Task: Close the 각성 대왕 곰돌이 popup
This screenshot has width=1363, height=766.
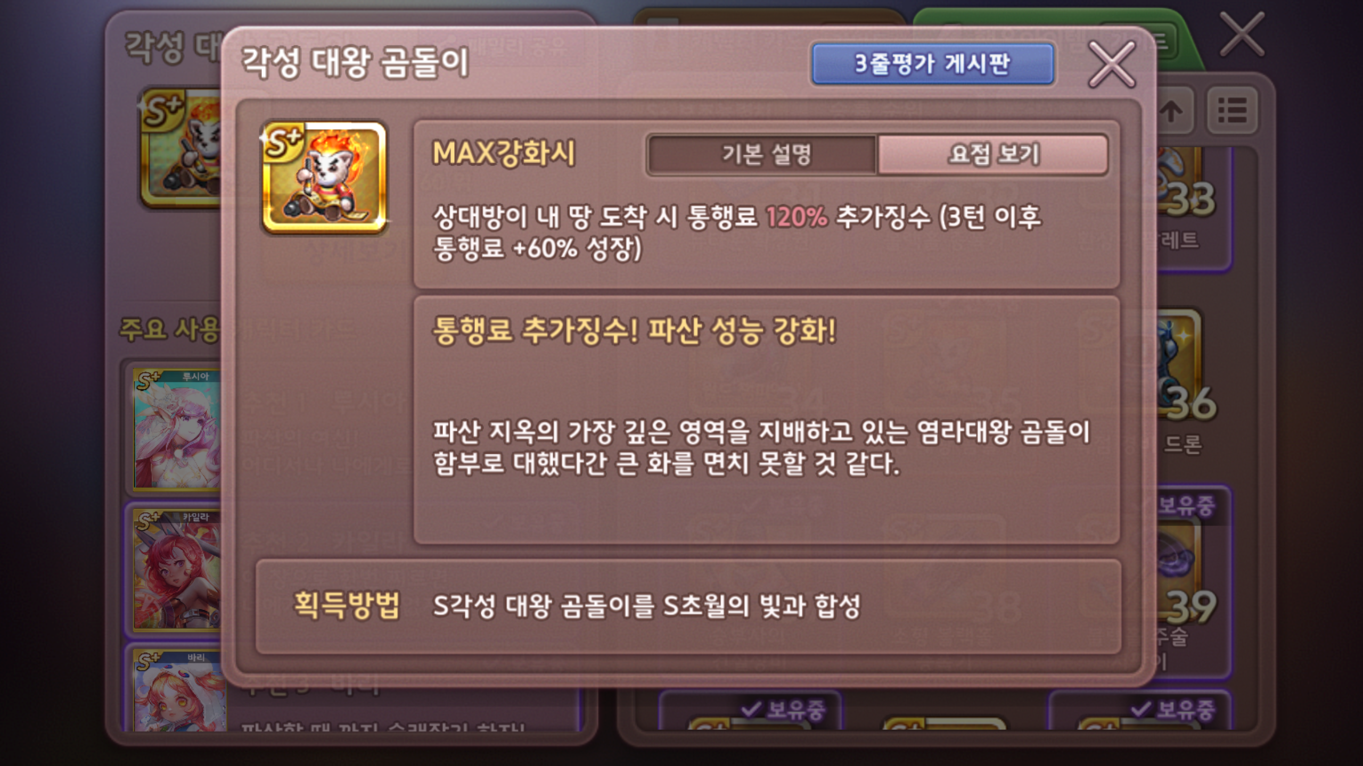Action: click(x=1112, y=65)
